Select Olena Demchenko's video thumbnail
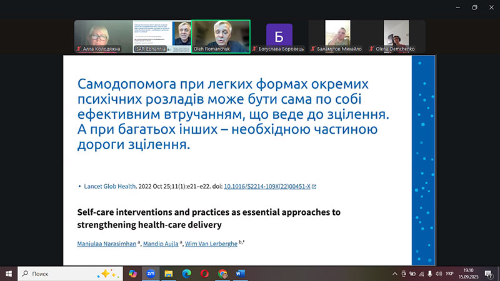Image resolution: width=500 pixels, height=281 pixels. click(396, 36)
